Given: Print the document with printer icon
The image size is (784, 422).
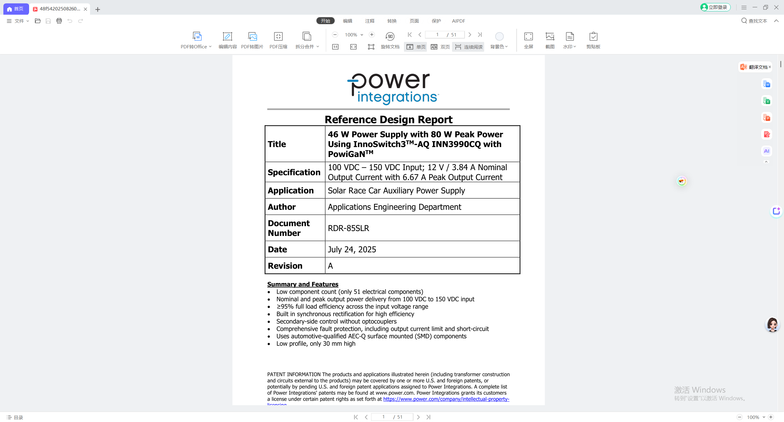Looking at the screenshot, I should point(59,21).
